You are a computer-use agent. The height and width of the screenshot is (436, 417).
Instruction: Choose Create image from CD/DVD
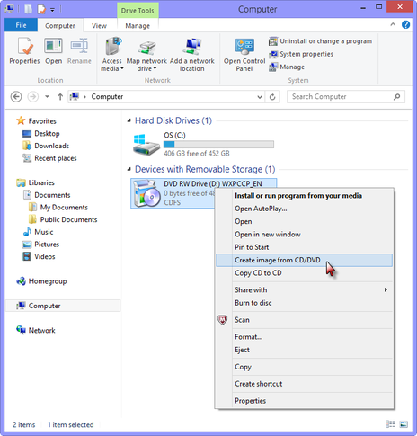[x=304, y=260]
